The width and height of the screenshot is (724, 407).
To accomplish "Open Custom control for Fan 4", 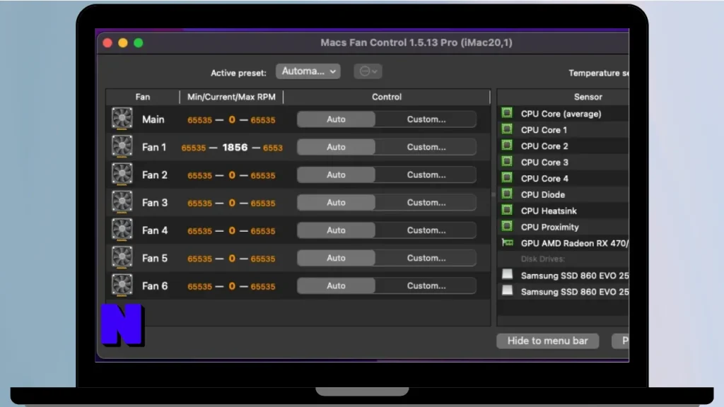I will click(426, 230).
